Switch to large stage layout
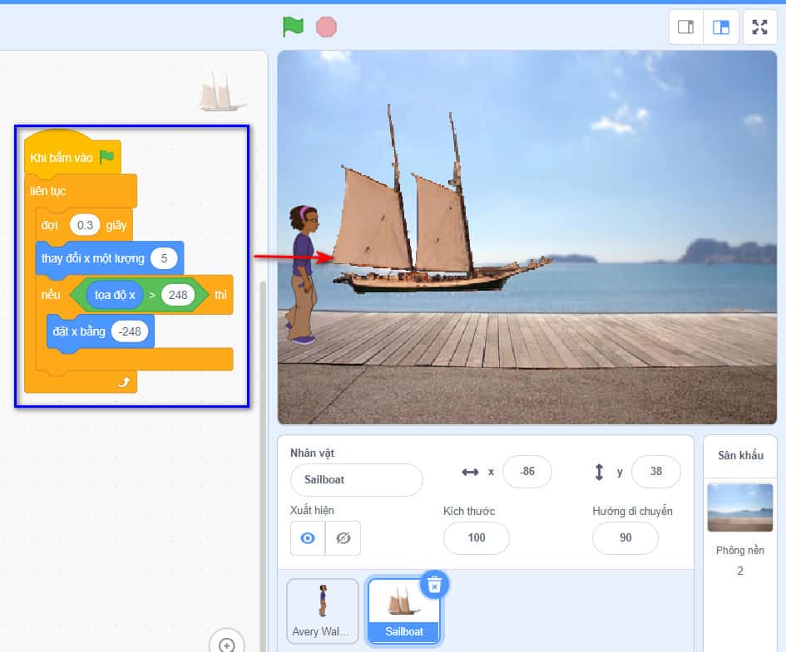Screen dimensions: 786x652 coord(720,27)
